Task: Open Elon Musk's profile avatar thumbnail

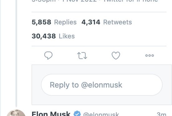Action: point(16,113)
